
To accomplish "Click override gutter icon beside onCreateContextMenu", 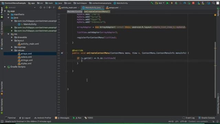I will 62,53.
